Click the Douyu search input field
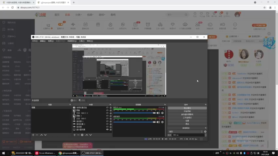This screenshot has width=278, height=156. tap(175, 15)
